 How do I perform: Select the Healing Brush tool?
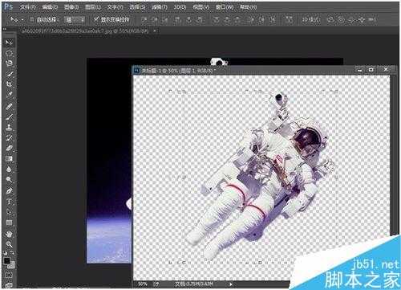(x=9, y=106)
